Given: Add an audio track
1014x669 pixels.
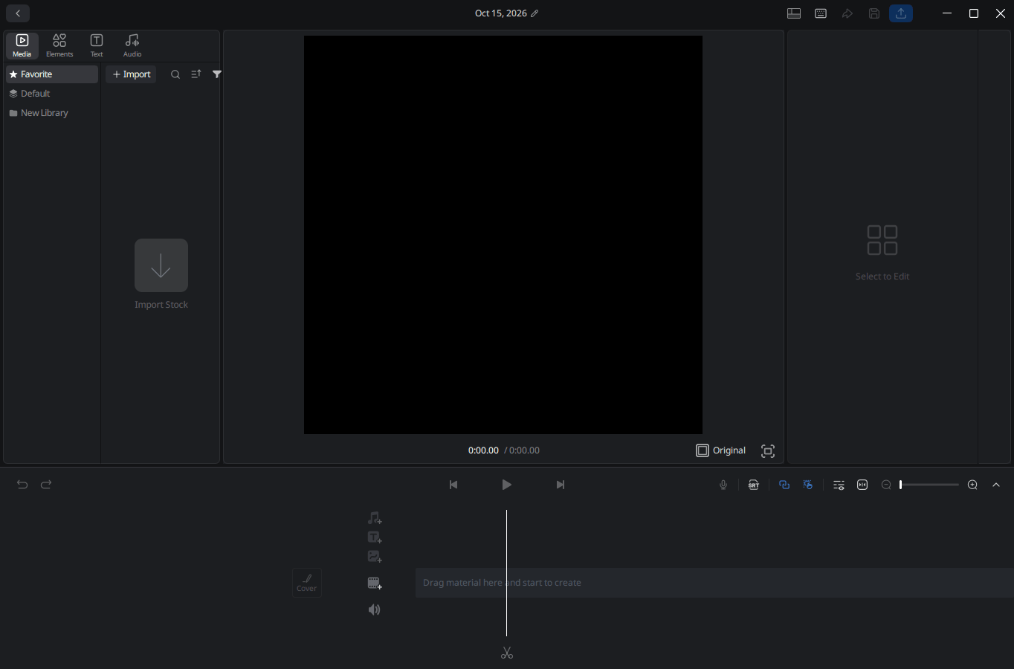Looking at the screenshot, I should click(x=375, y=518).
